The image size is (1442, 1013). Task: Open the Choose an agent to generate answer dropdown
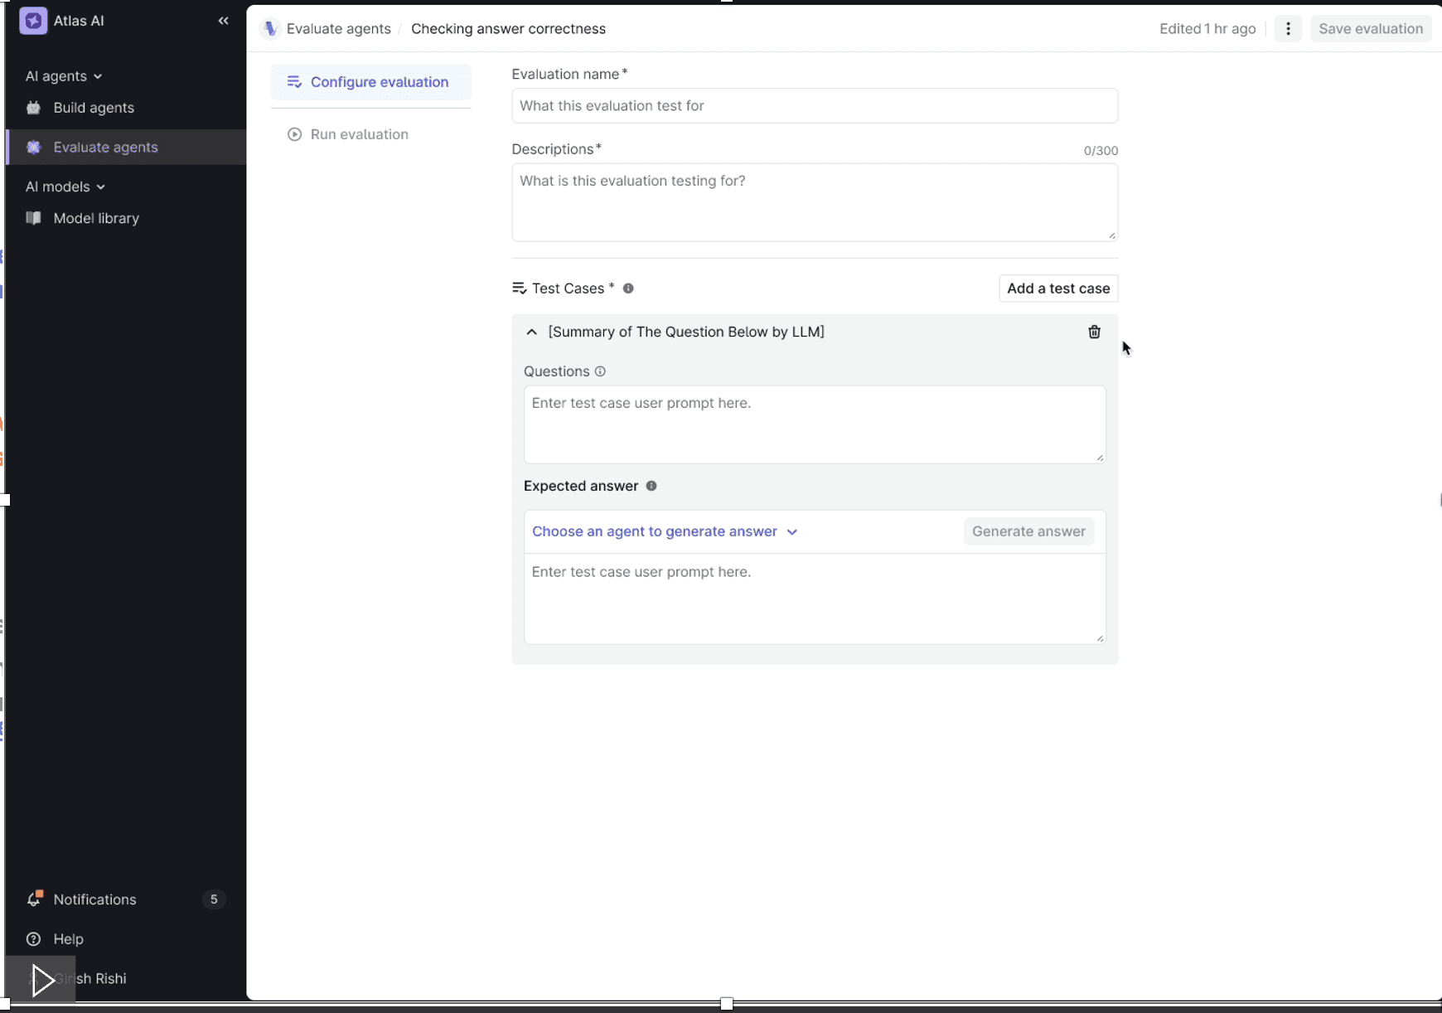click(665, 531)
